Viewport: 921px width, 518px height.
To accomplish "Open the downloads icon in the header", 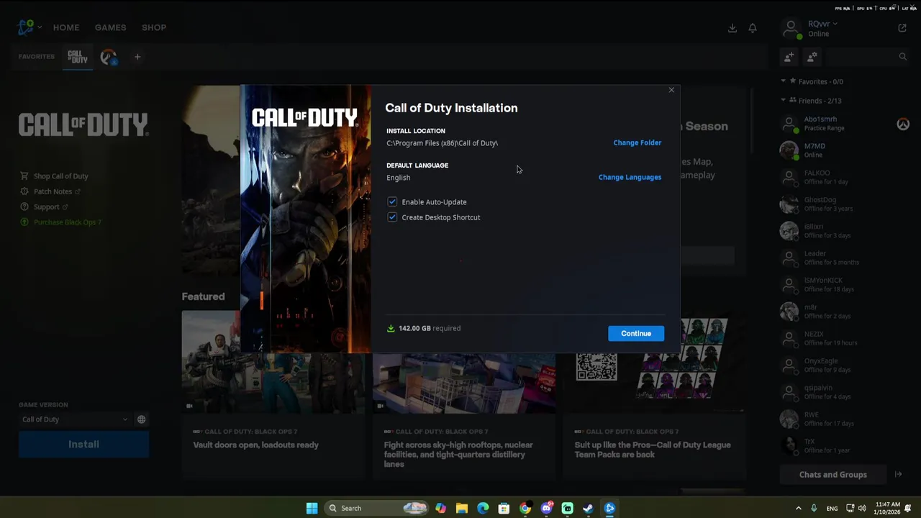I will [732, 28].
